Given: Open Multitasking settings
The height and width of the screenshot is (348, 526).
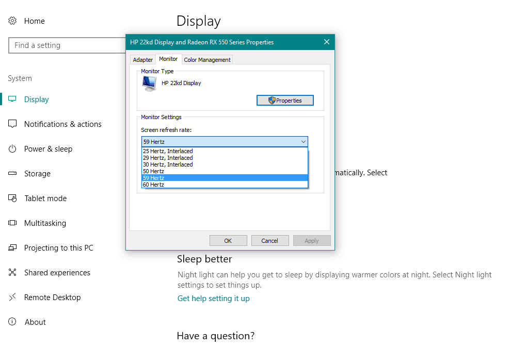Looking at the screenshot, I should pos(45,223).
